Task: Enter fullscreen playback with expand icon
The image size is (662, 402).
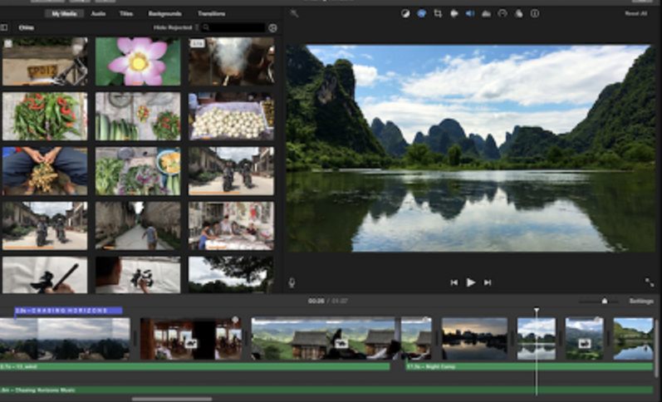Action: (x=649, y=282)
